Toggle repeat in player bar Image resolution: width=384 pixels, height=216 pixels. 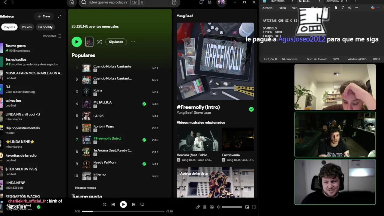[142, 204]
